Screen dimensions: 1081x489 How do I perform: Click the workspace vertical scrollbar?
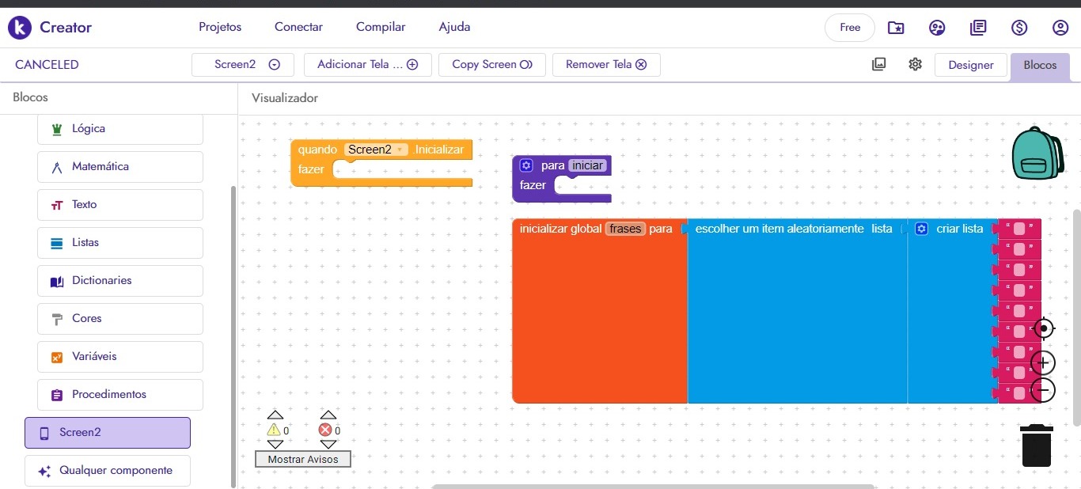(1077, 317)
